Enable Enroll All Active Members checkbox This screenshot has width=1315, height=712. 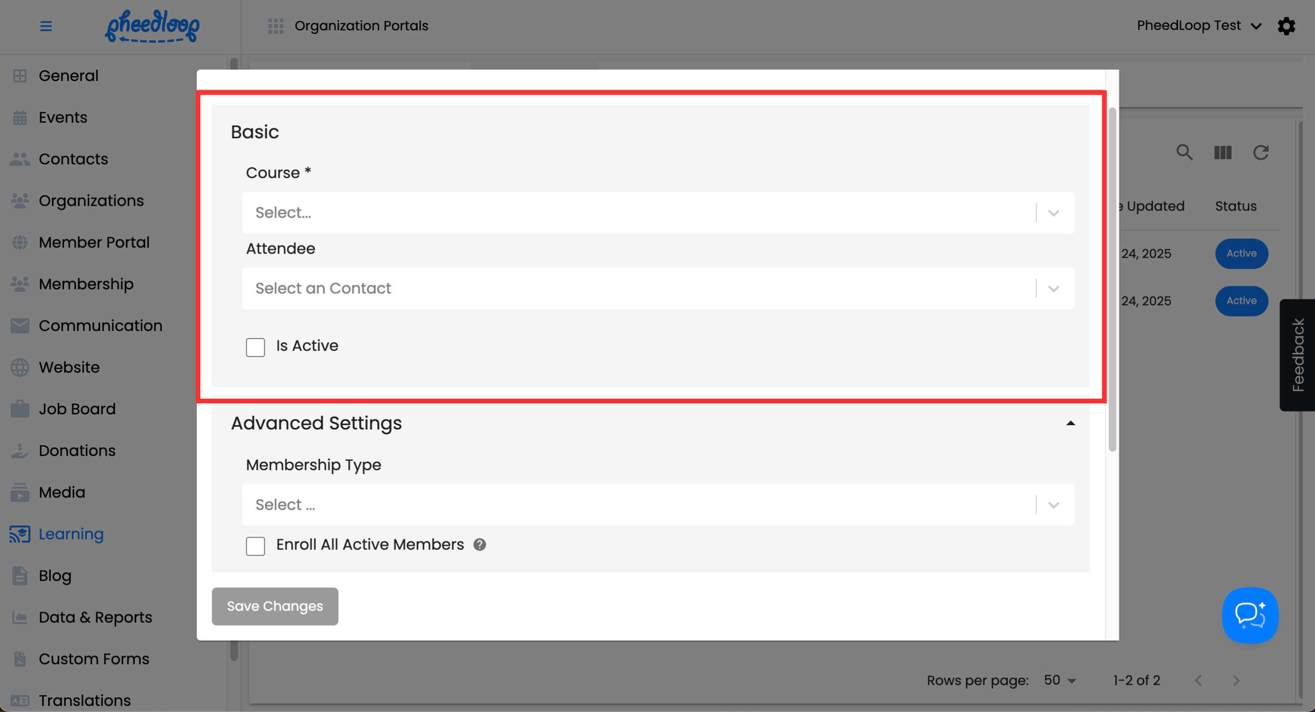pyautogui.click(x=255, y=546)
